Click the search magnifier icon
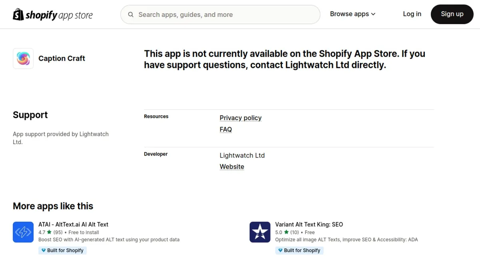Viewport: 480px width, 260px height. coord(131,15)
